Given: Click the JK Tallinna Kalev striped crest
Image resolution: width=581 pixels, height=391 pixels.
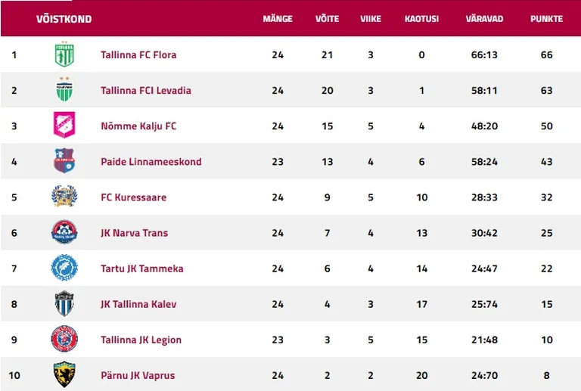Looking at the screenshot, I should 64,303.
